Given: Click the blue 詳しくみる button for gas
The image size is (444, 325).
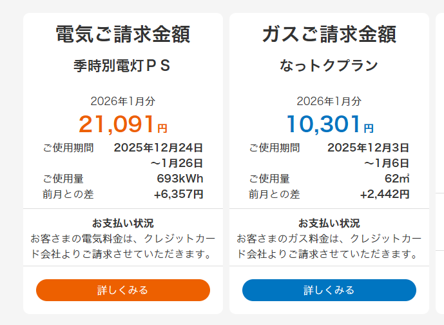Looking at the screenshot, I should click(x=329, y=290).
